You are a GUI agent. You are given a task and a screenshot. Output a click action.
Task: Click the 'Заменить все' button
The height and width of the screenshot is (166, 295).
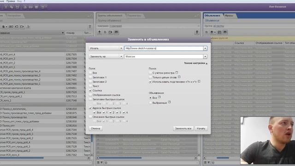183,129
